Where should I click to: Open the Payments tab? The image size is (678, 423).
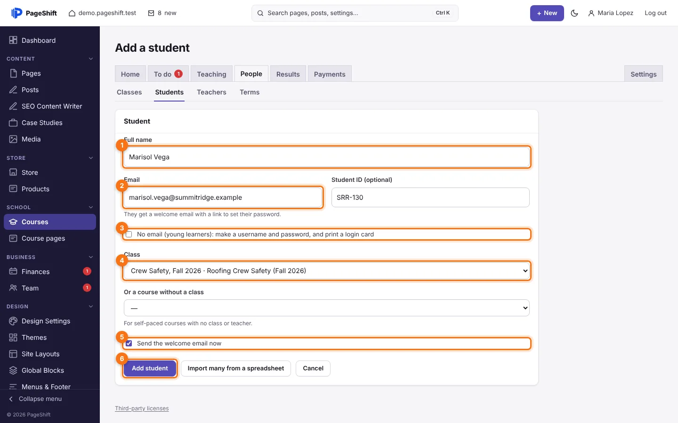pyautogui.click(x=330, y=74)
